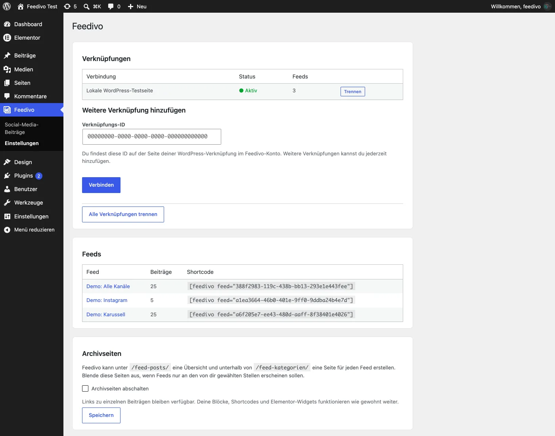Click the /feed-kategorien/ code snippet
The height and width of the screenshot is (436, 555).
(282, 367)
